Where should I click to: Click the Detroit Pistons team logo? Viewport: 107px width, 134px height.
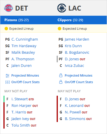tap(9, 8)
